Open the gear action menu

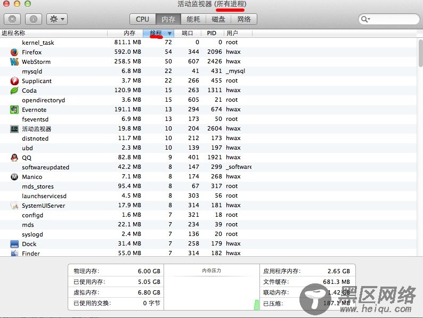[x=57, y=19]
